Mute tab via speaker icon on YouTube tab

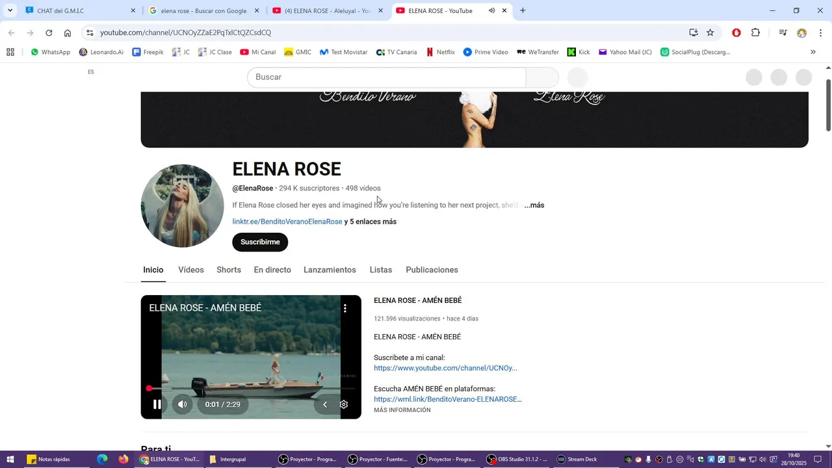[x=491, y=10]
